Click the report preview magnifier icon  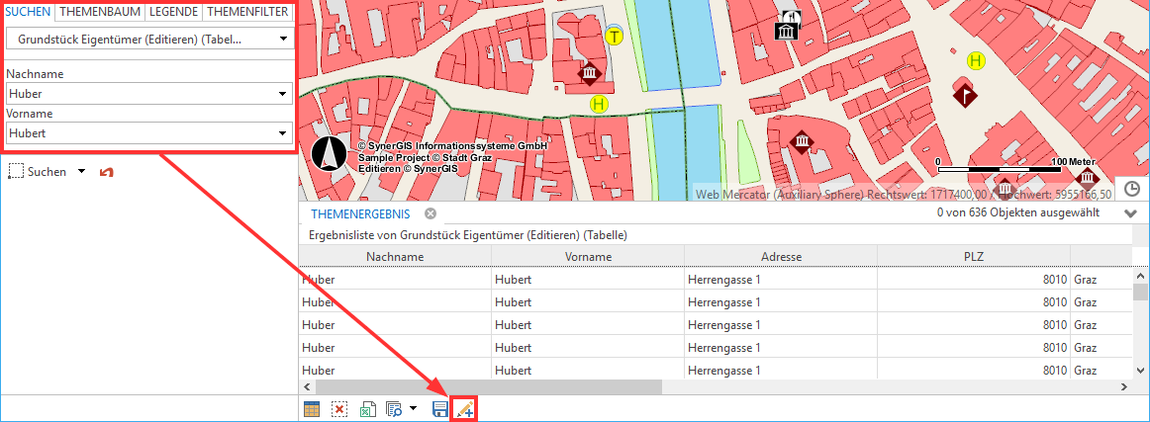pos(393,408)
